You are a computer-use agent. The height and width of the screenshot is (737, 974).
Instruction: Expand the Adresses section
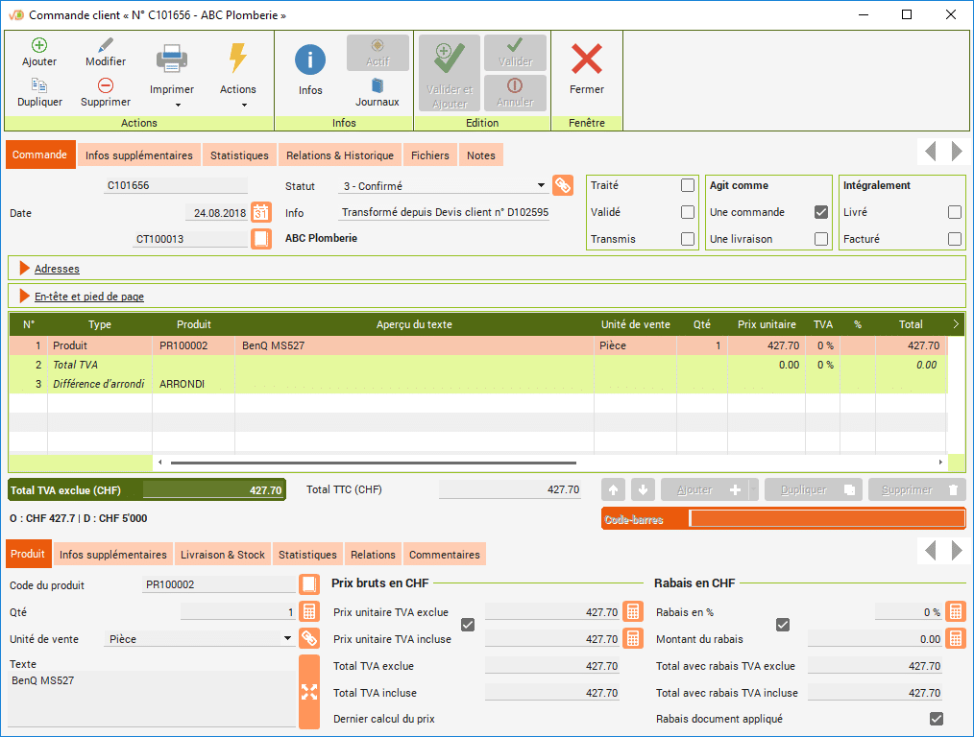click(26, 269)
